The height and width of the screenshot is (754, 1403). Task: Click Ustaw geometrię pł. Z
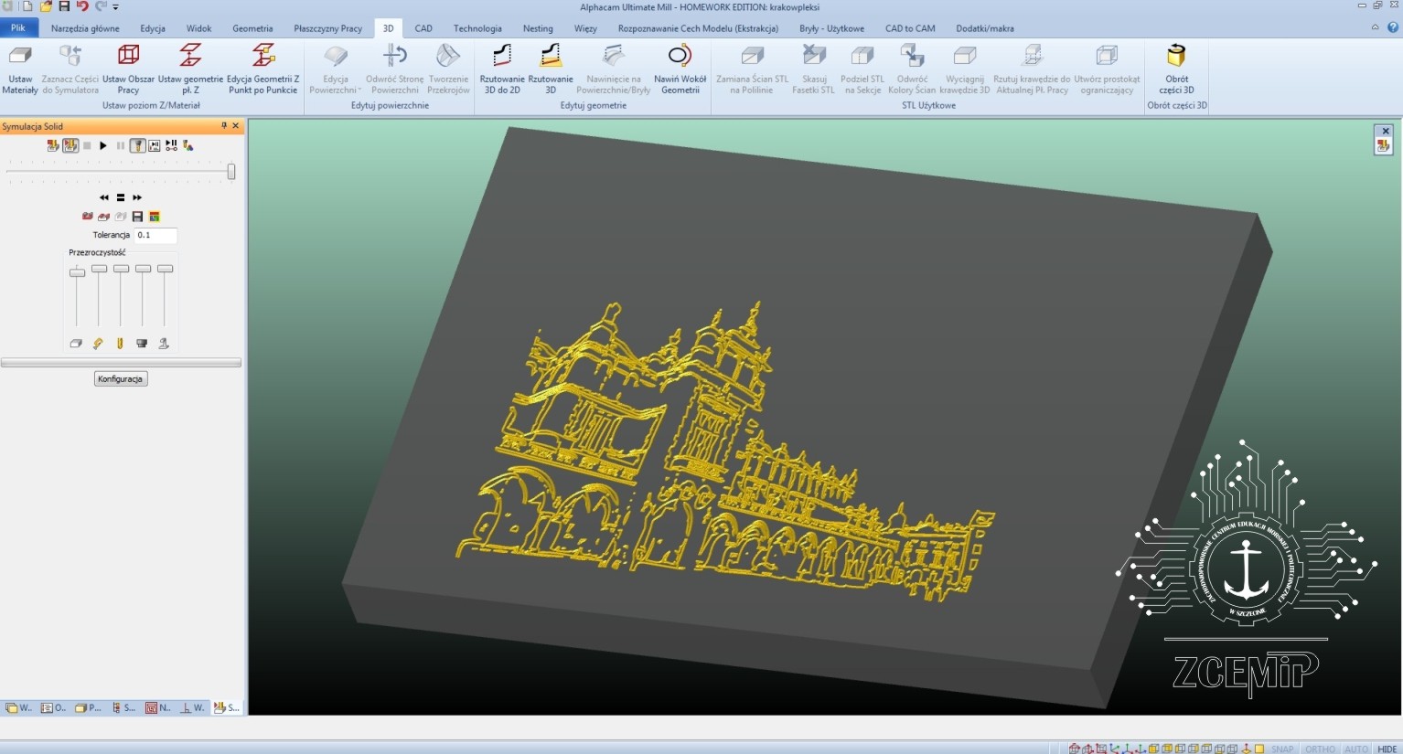click(190, 69)
